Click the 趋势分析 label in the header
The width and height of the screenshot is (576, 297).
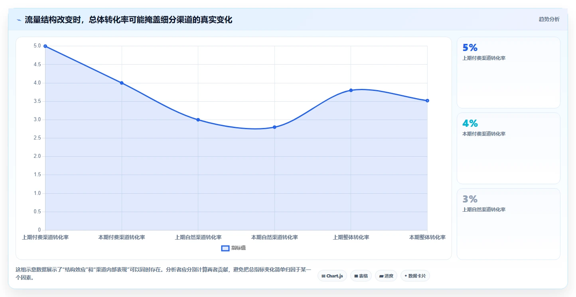(x=549, y=19)
